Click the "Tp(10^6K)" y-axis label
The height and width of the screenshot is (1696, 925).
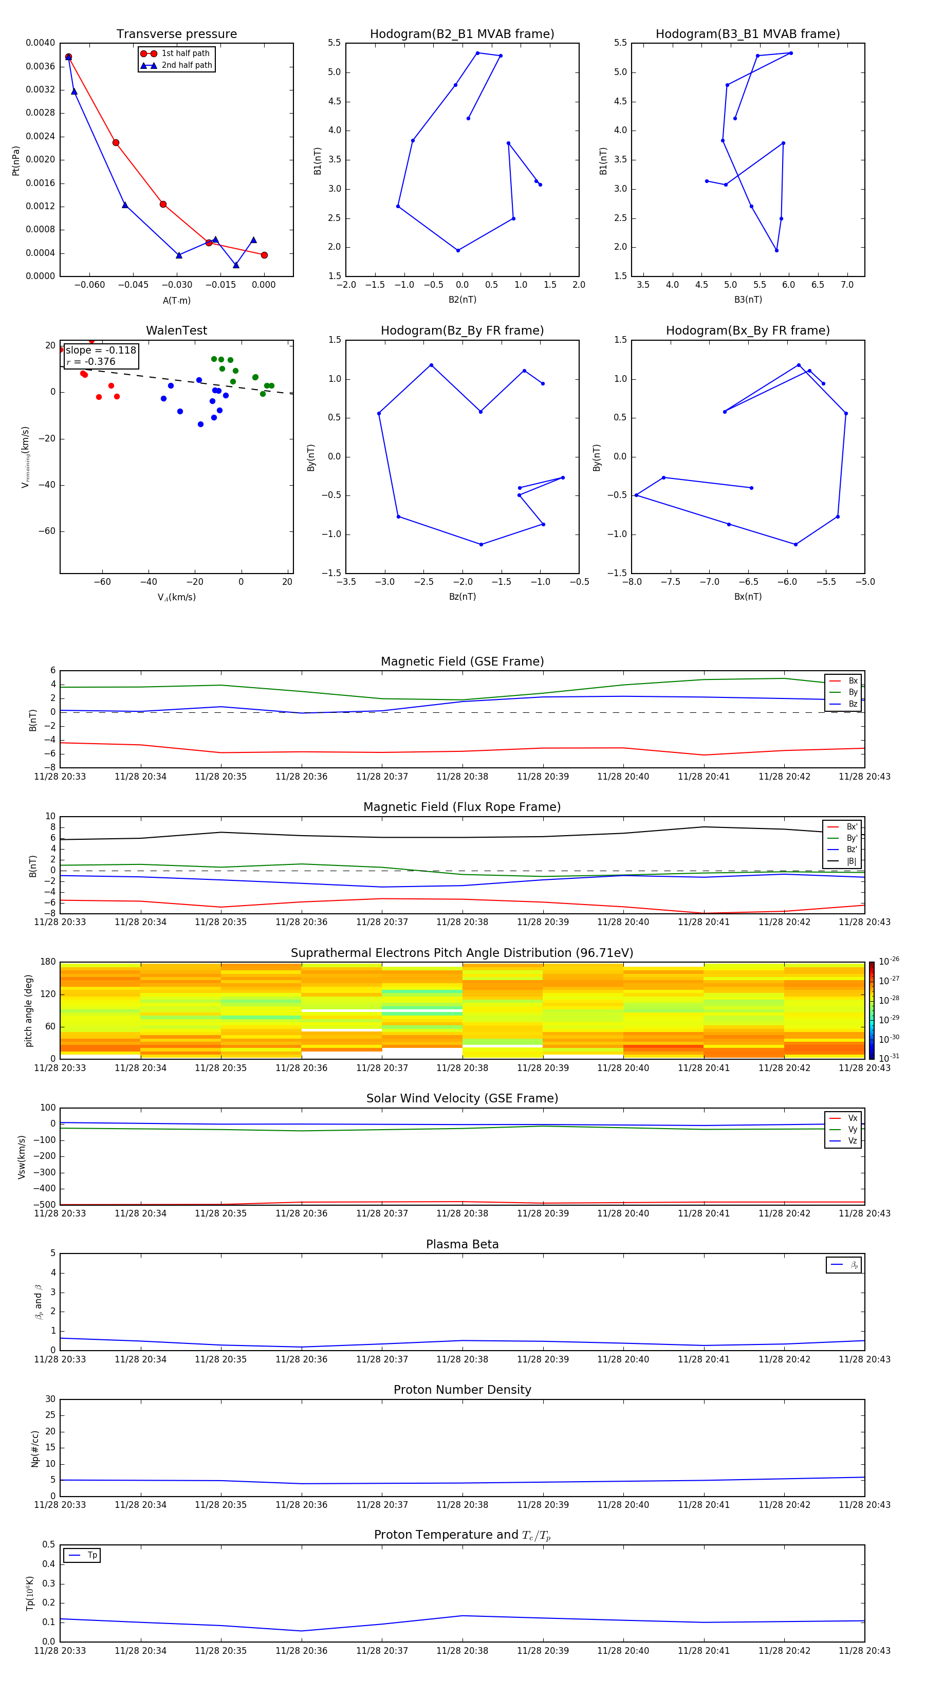point(30,1593)
